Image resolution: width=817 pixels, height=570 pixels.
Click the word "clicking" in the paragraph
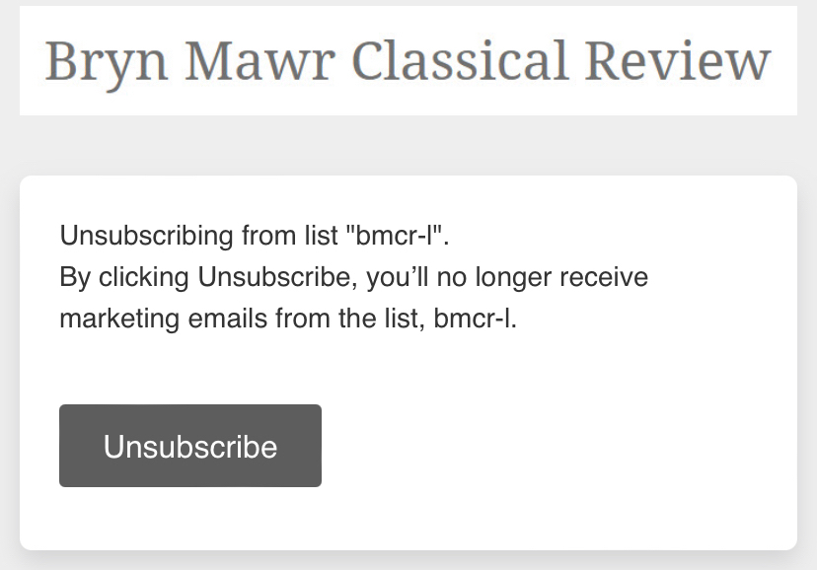[x=144, y=277]
